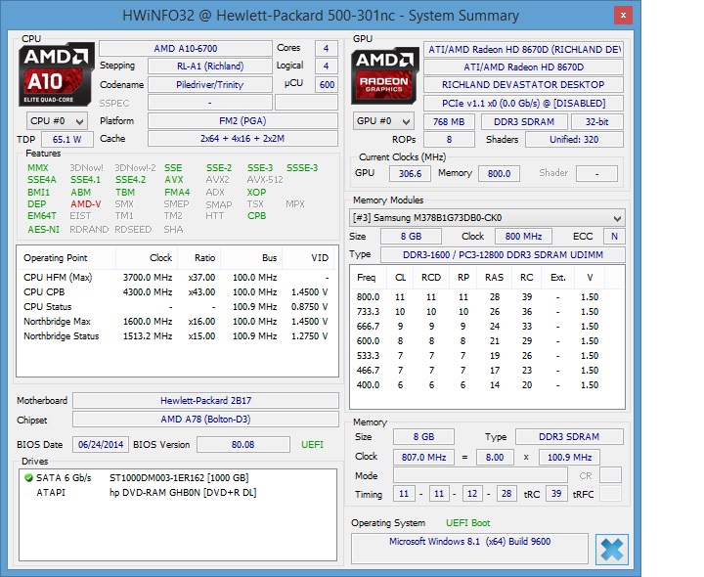This screenshot has width=704, height=577.
Task: Select the ST1000DM003-1ER162 drive entry
Action: point(179,478)
